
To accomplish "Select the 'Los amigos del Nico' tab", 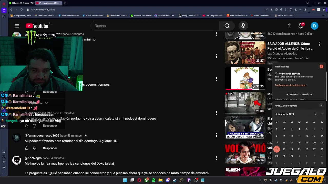I will tap(48, 3).
